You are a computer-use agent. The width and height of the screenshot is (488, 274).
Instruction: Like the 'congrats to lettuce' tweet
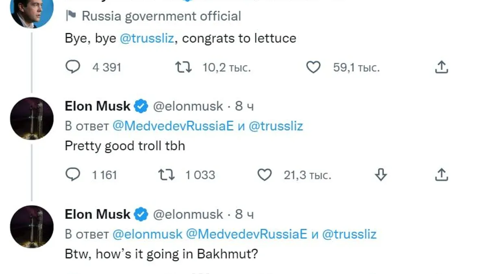tap(313, 67)
